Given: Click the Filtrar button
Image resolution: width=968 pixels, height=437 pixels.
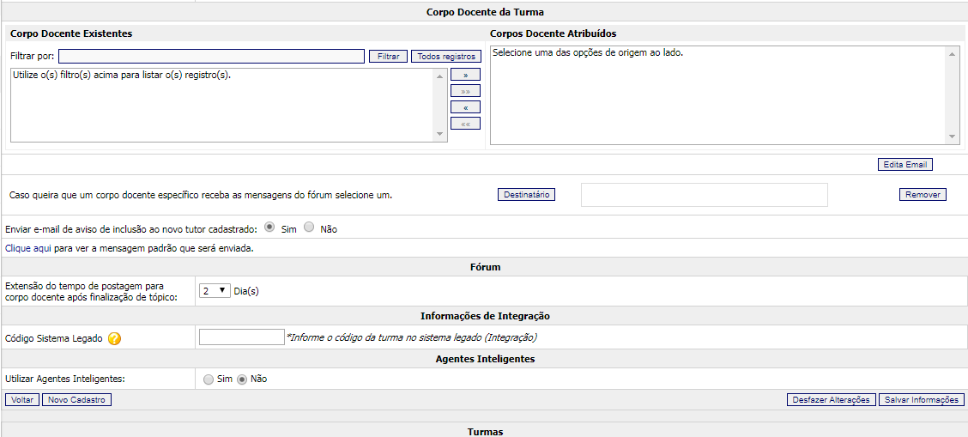Looking at the screenshot, I should click(388, 57).
